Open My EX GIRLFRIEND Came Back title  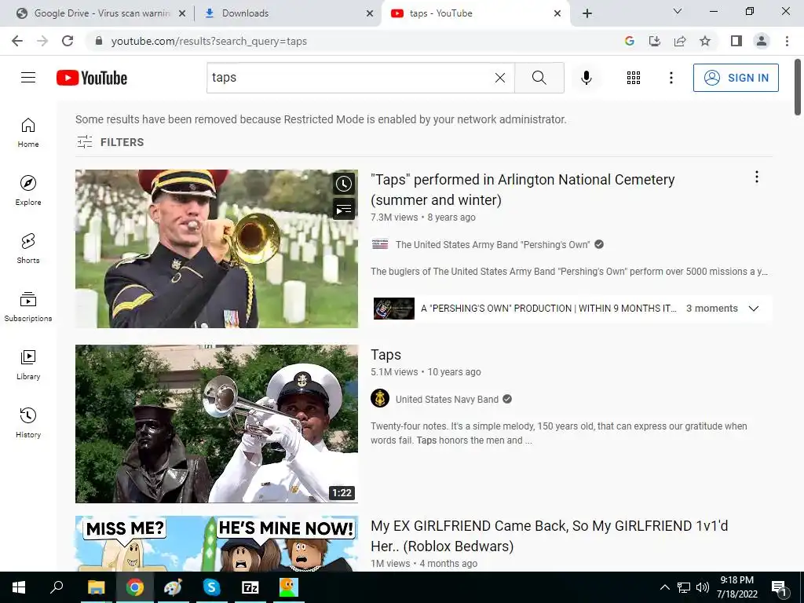coord(549,535)
